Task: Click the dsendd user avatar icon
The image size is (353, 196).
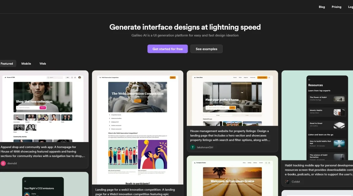Action: (3, 163)
